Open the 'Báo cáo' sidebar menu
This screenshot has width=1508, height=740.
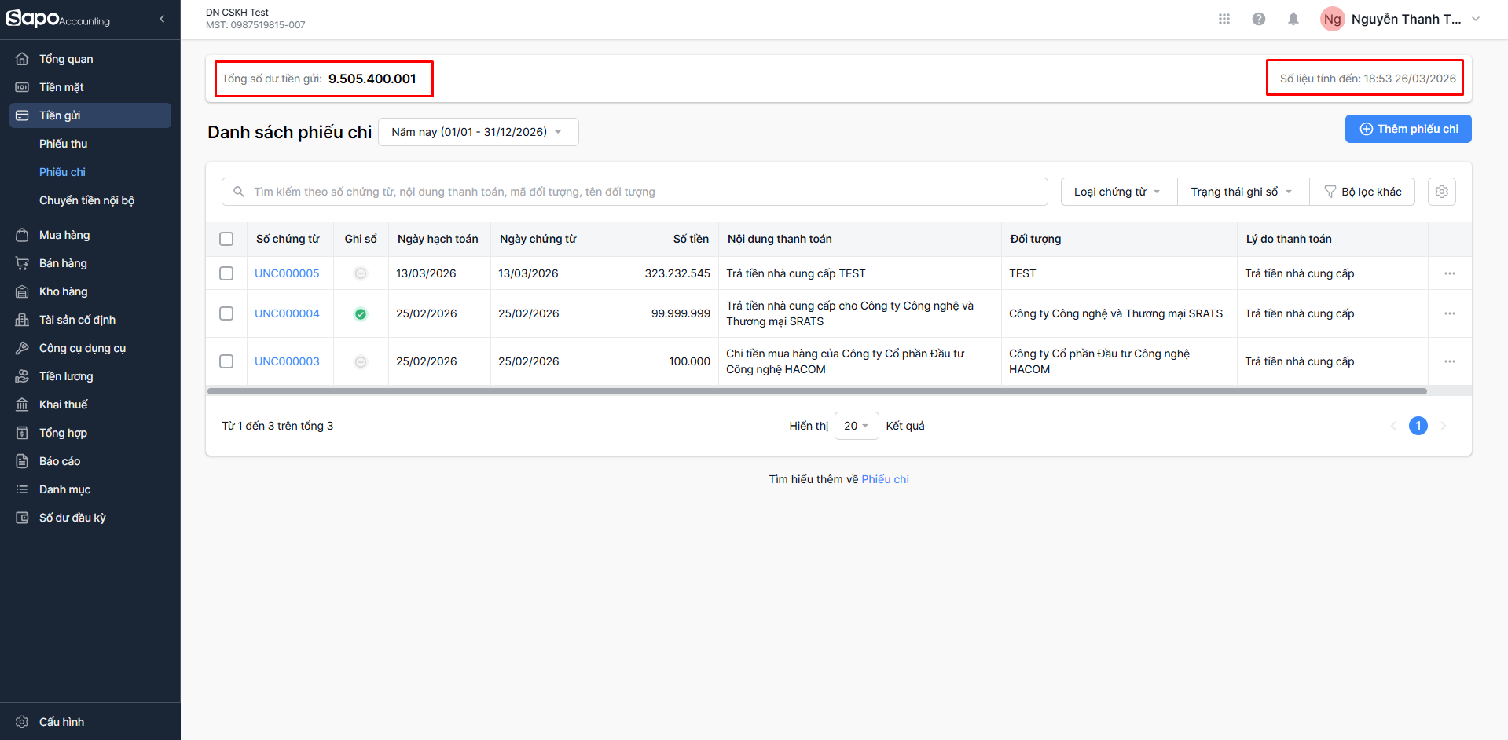click(x=60, y=461)
